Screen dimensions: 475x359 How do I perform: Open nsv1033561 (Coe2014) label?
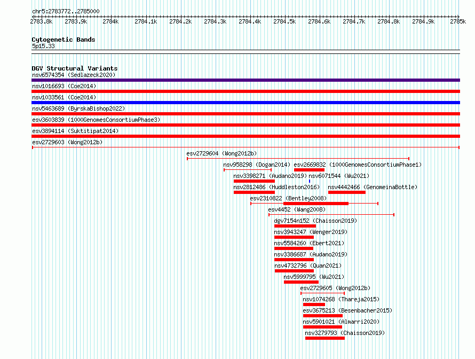coord(64,97)
